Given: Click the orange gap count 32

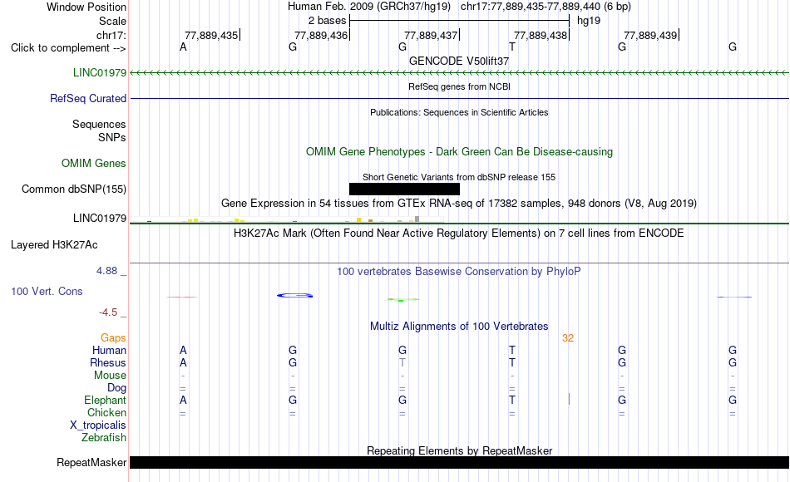Looking at the screenshot, I should [568, 338].
